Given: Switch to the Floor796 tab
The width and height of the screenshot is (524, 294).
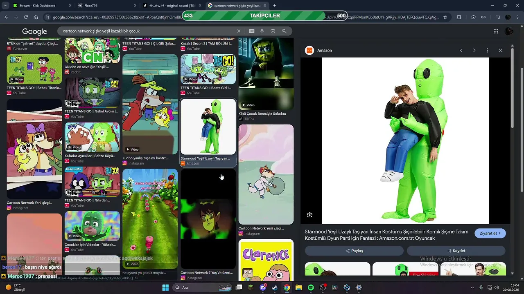Looking at the screenshot, I should (107, 6).
